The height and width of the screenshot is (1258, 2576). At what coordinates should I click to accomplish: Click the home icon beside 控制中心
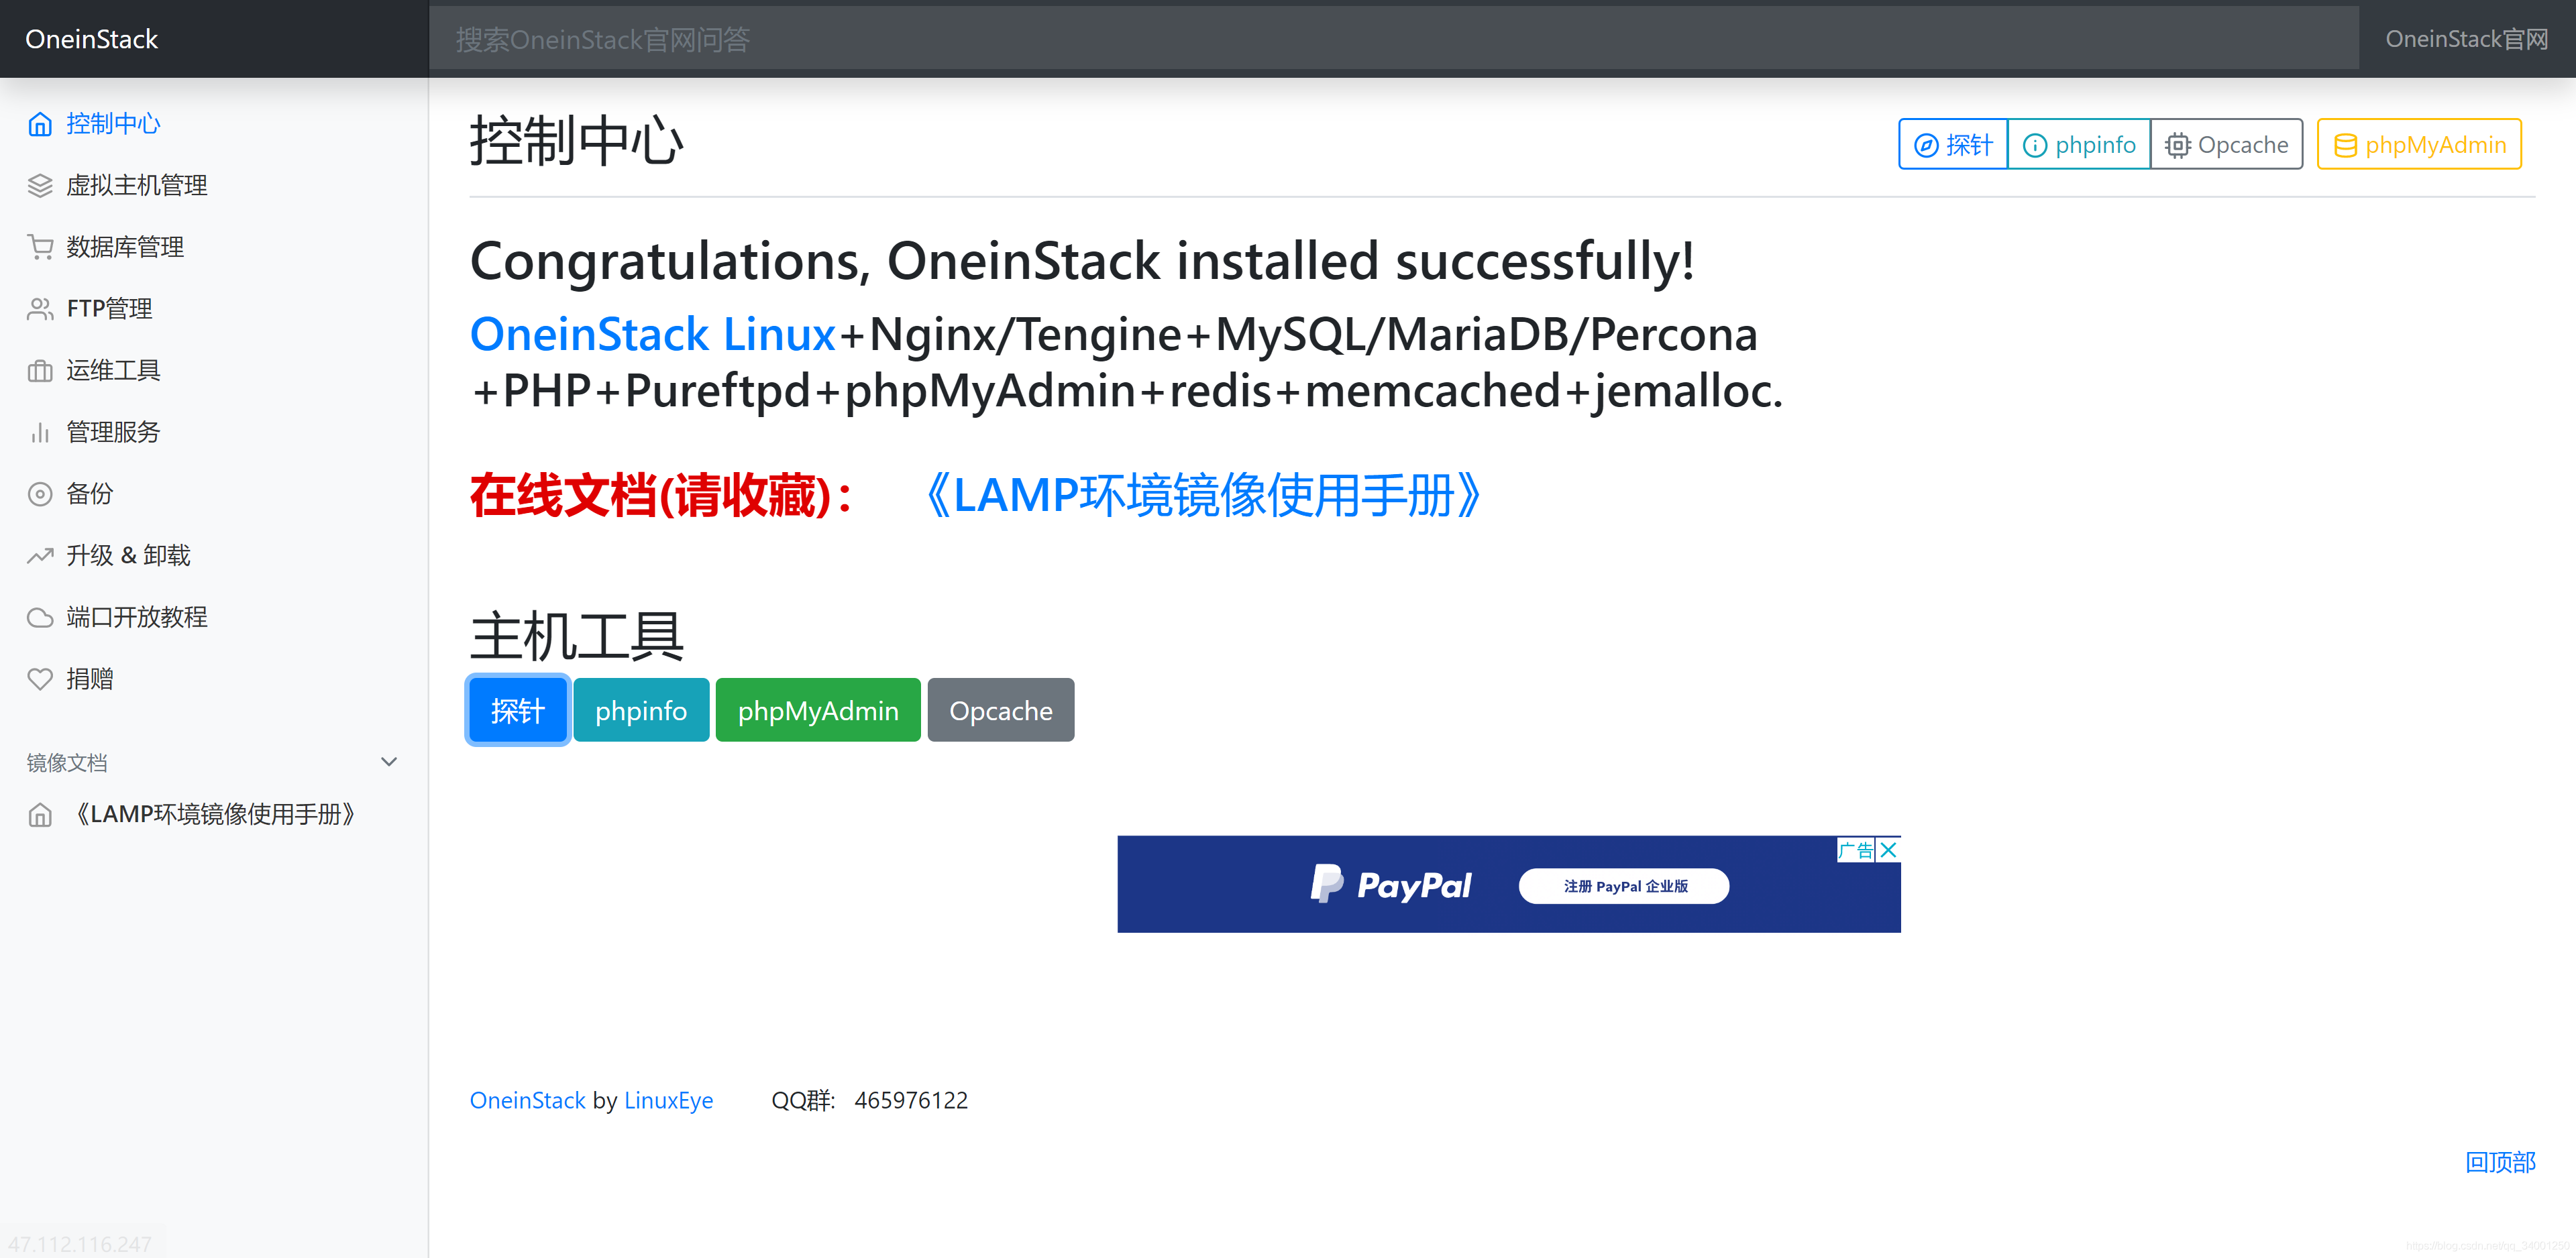(x=40, y=124)
